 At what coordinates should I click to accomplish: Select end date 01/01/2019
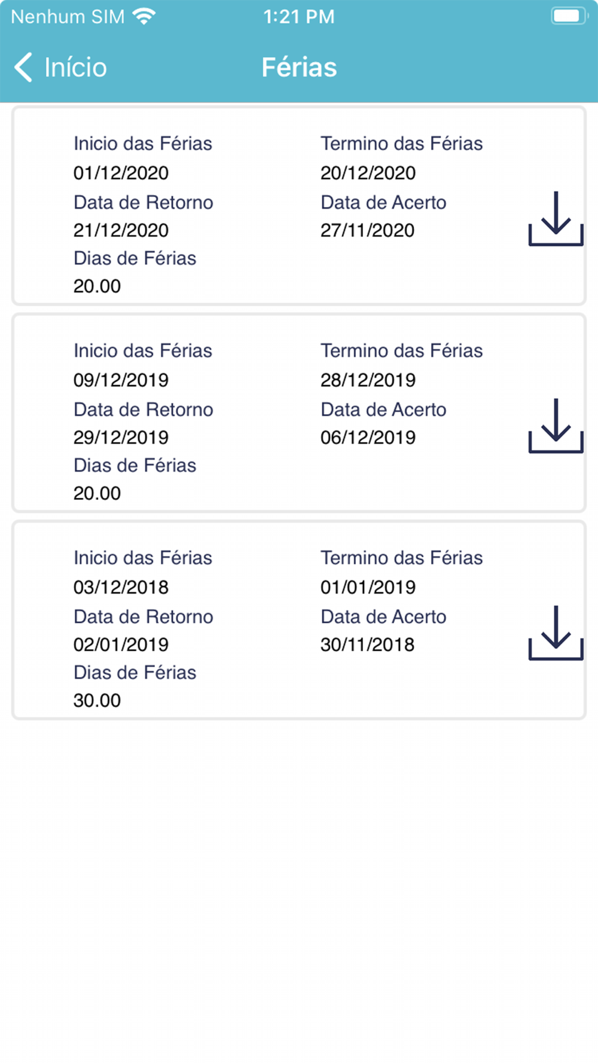(x=368, y=587)
